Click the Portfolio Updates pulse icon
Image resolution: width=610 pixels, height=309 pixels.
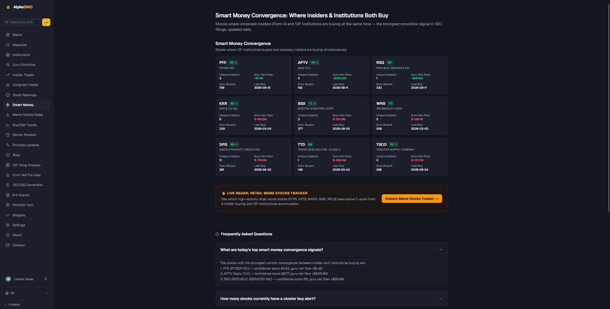pyautogui.click(x=7, y=145)
